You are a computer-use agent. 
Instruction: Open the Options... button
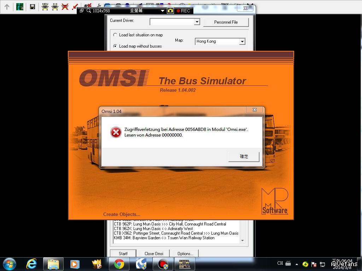(185, 253)
